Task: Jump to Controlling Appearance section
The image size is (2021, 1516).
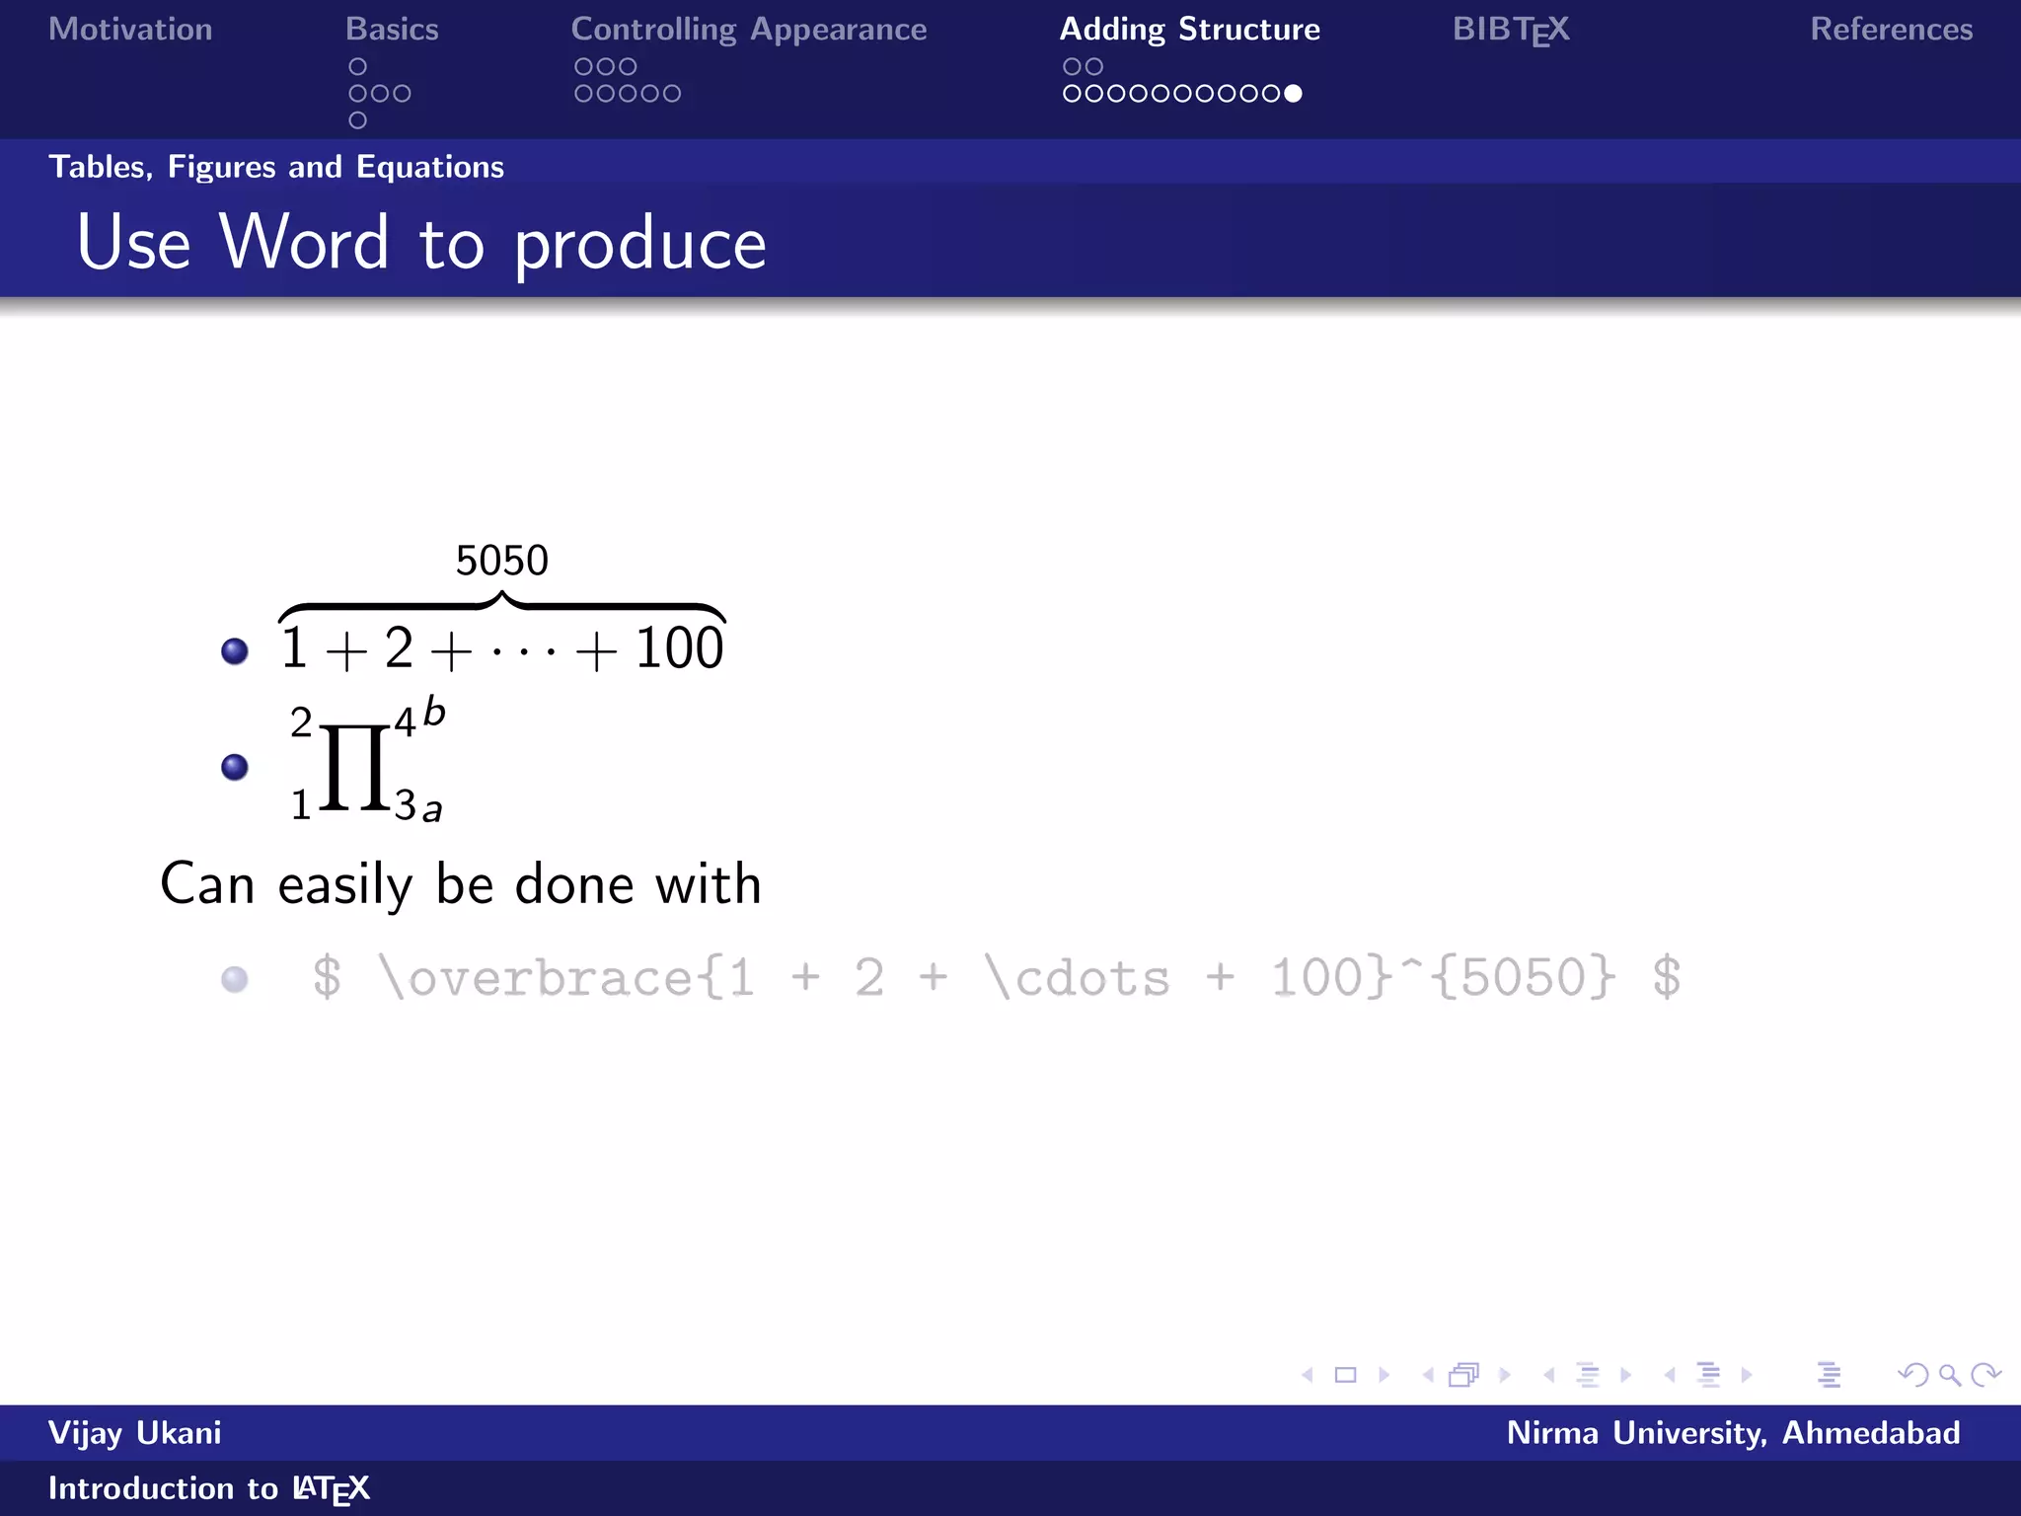Action: coord(748,30)
